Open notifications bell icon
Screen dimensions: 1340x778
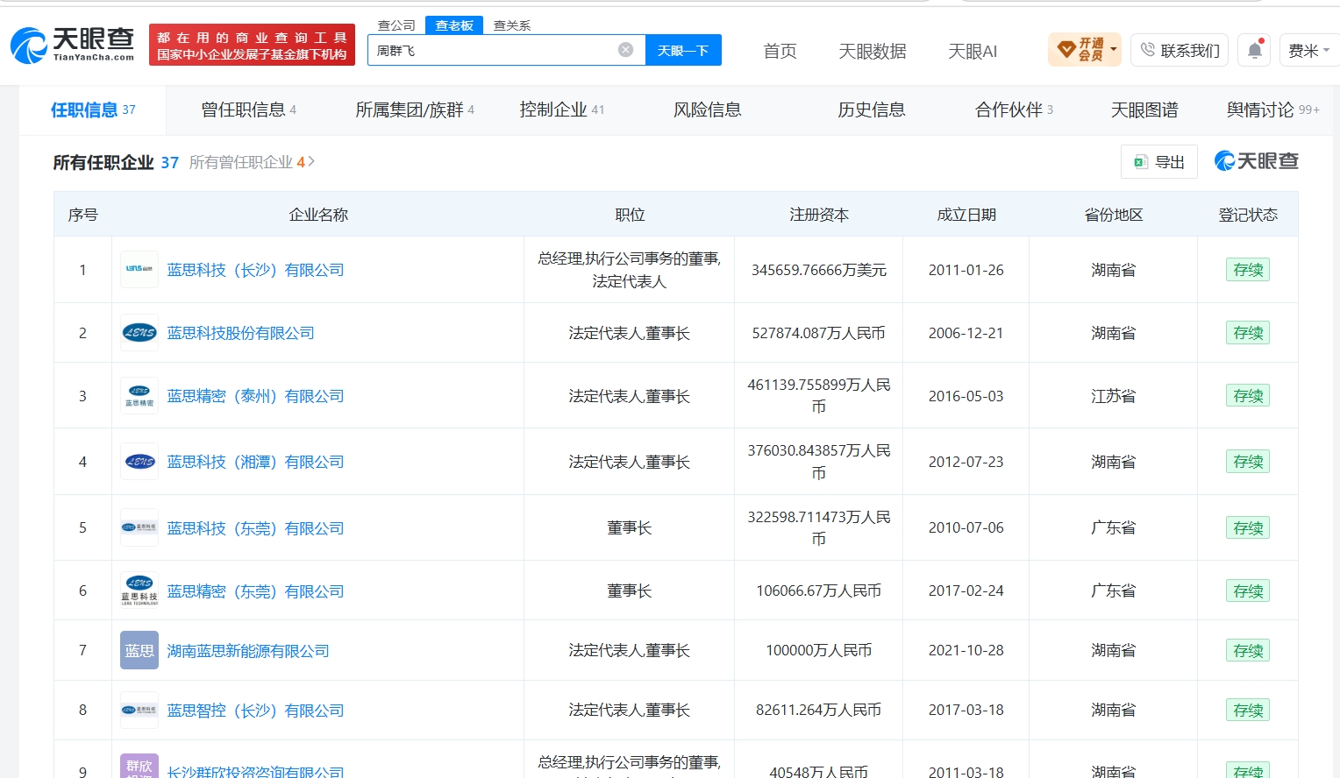[x=1255, y=50]
